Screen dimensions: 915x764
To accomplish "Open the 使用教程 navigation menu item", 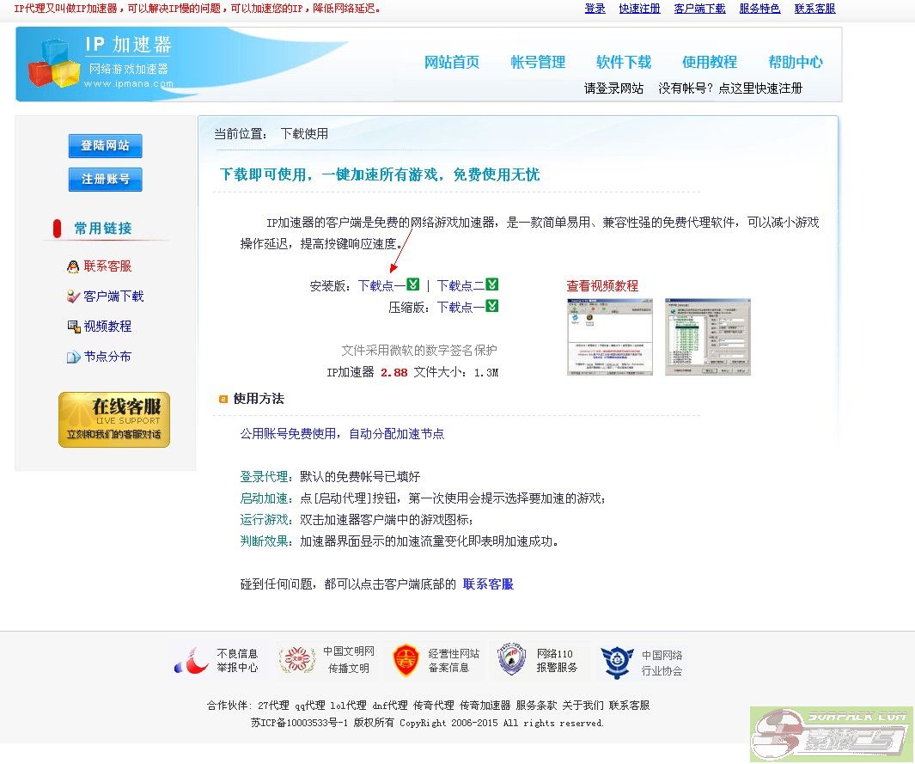I will coord(710,62).
